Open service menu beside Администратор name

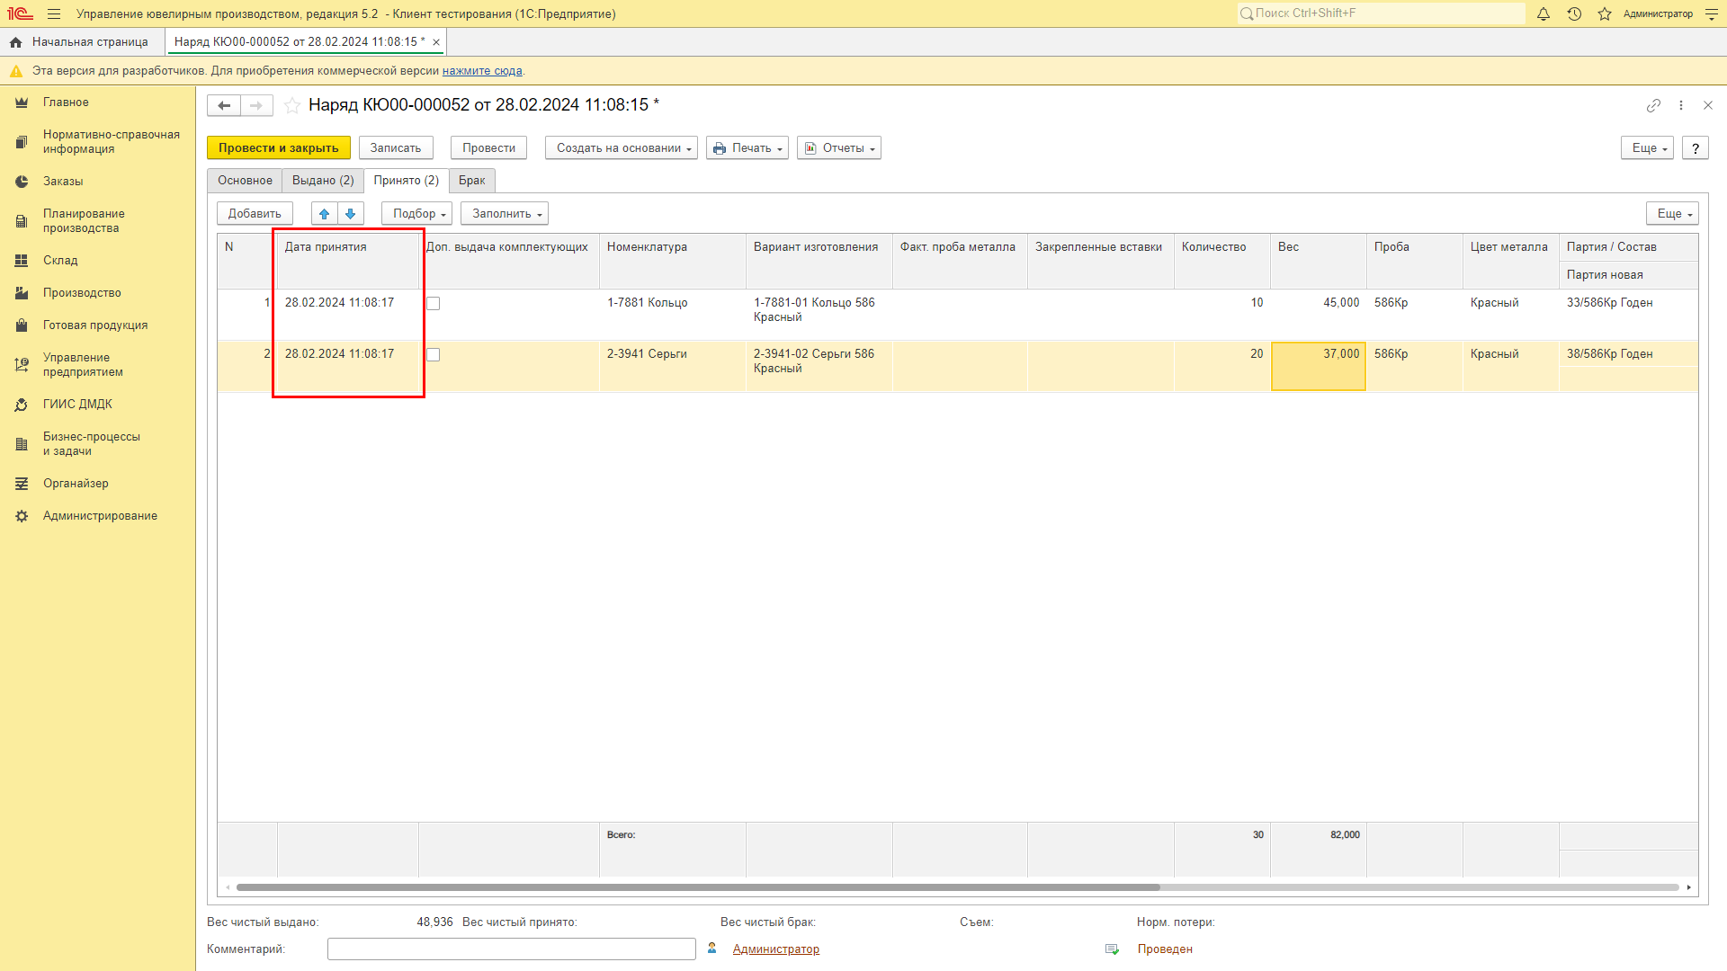1712,14
